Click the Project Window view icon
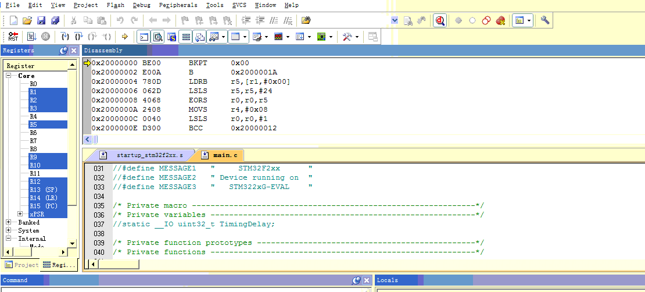645x292 pixels. [519, 20]
